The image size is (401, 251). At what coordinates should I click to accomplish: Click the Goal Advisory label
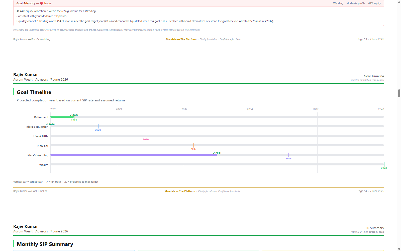pyautogui.click(x=26, y=3)
